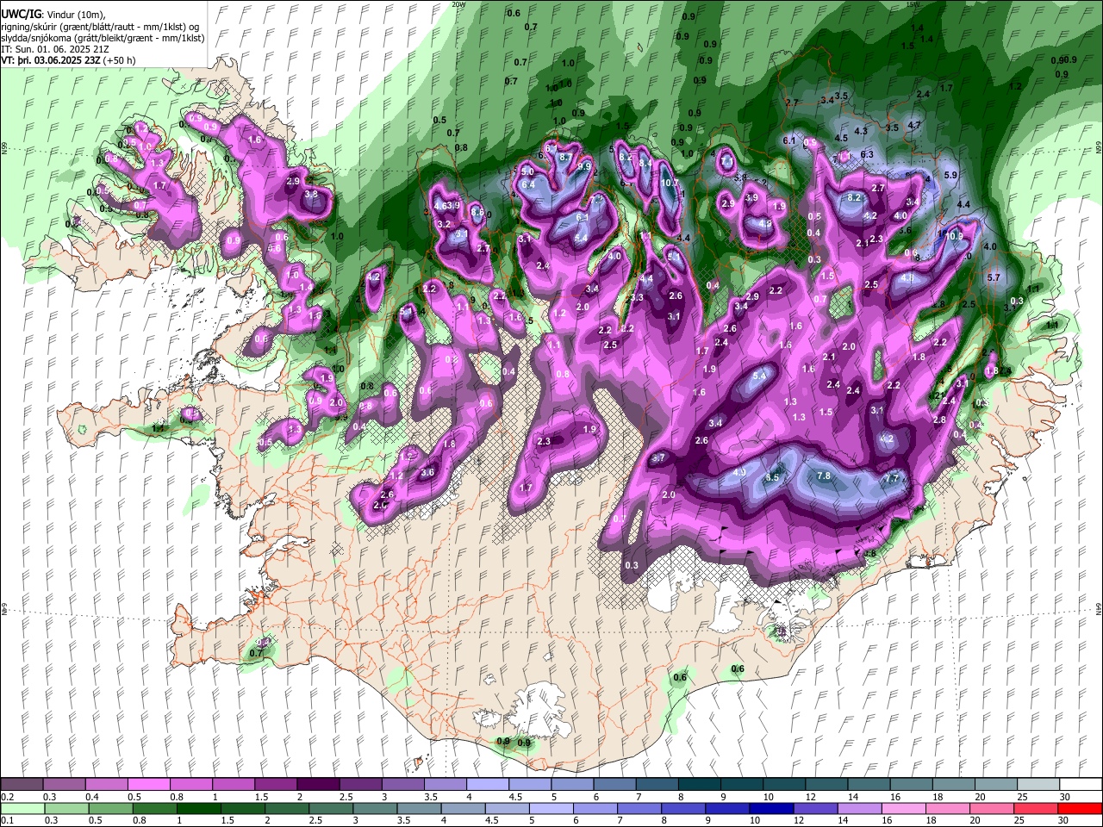Viewport: 1103px width, 827px height.
Task: Select the 'VT: þri. 03.06.2025 23Z (+50 h)' line
Action: pyautogui.click(x=66, y=60)
